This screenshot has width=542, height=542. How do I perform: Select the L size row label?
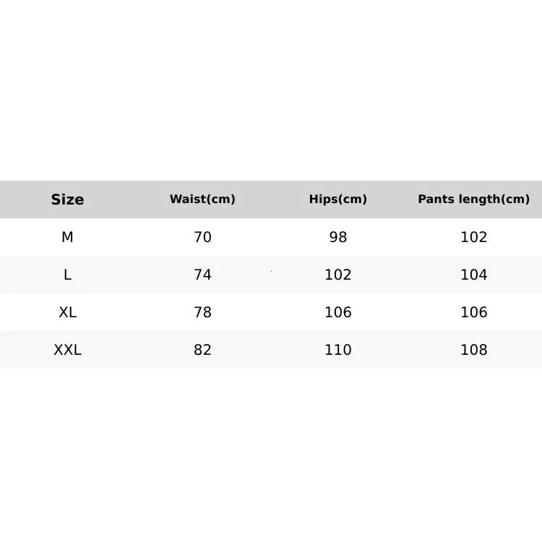click(67, 275)
